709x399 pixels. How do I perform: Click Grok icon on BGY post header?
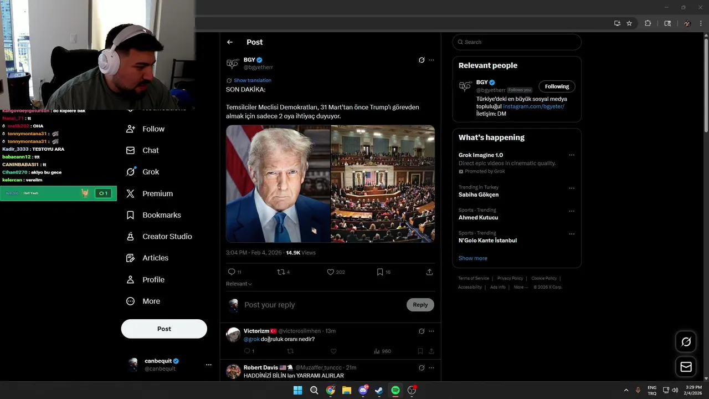tap(422, 60)
